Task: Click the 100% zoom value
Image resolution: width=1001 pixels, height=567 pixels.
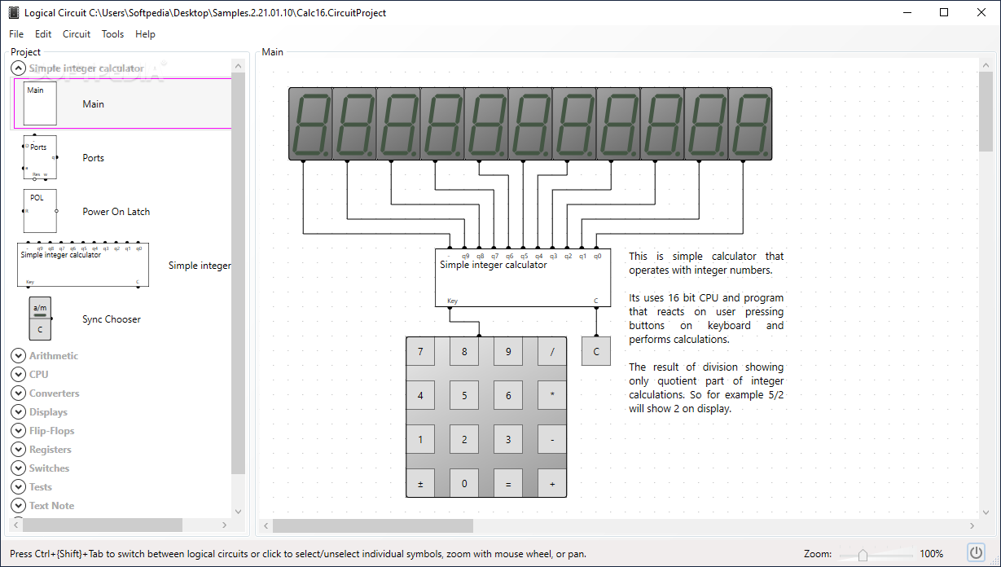Action: pyautogui.click(x=932, y=554)
